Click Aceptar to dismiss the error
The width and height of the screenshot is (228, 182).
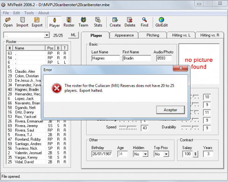(x=170, y=109)
